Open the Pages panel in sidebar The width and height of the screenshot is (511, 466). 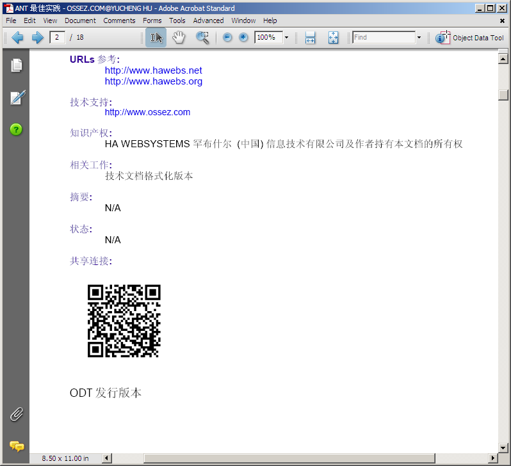point(17,65)
